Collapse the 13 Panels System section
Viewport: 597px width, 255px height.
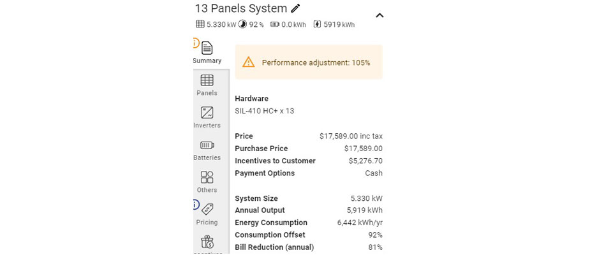380,15
